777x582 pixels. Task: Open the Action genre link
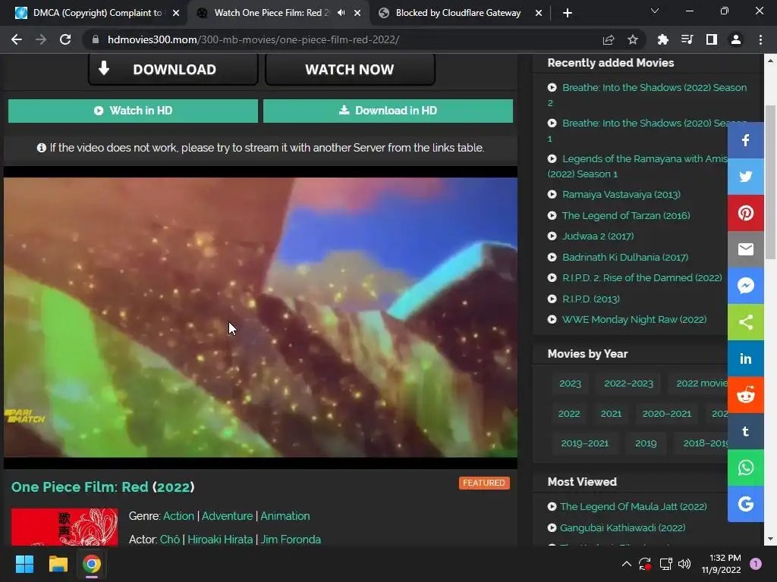[178, 515]
